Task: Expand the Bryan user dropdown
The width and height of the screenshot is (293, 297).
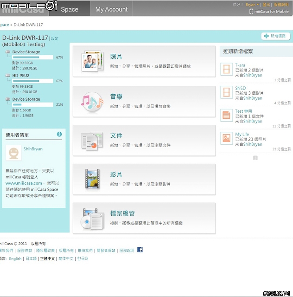Action: [252, 5]
